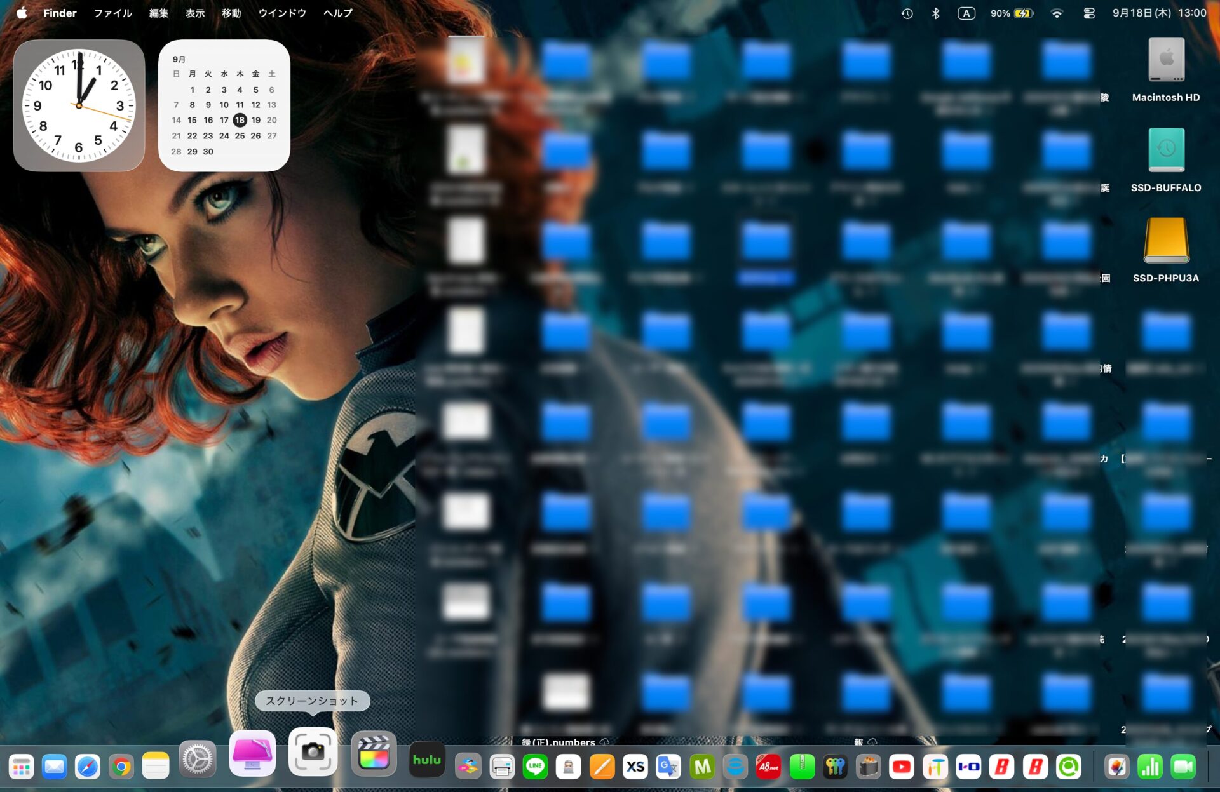This screenshot has width=1220, height=792.
Task: Open the Finder menu in menu bar
Action: [x=60, y=13]
